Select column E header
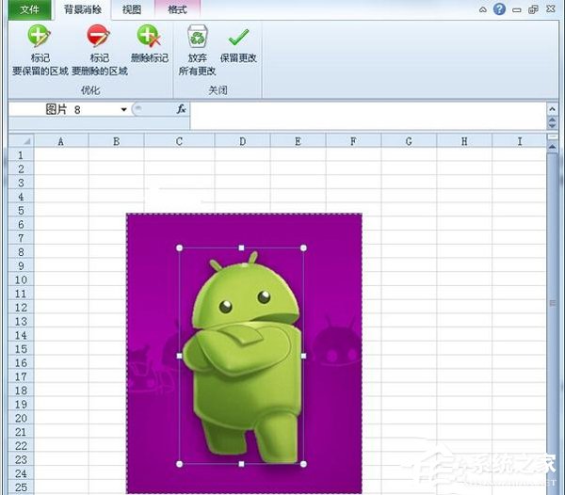565x495 pixels. 298,141
